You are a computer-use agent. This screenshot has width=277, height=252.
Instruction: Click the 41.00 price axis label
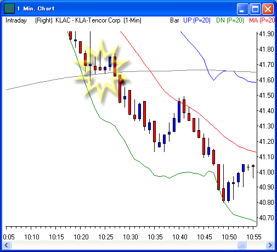(267, 172)
